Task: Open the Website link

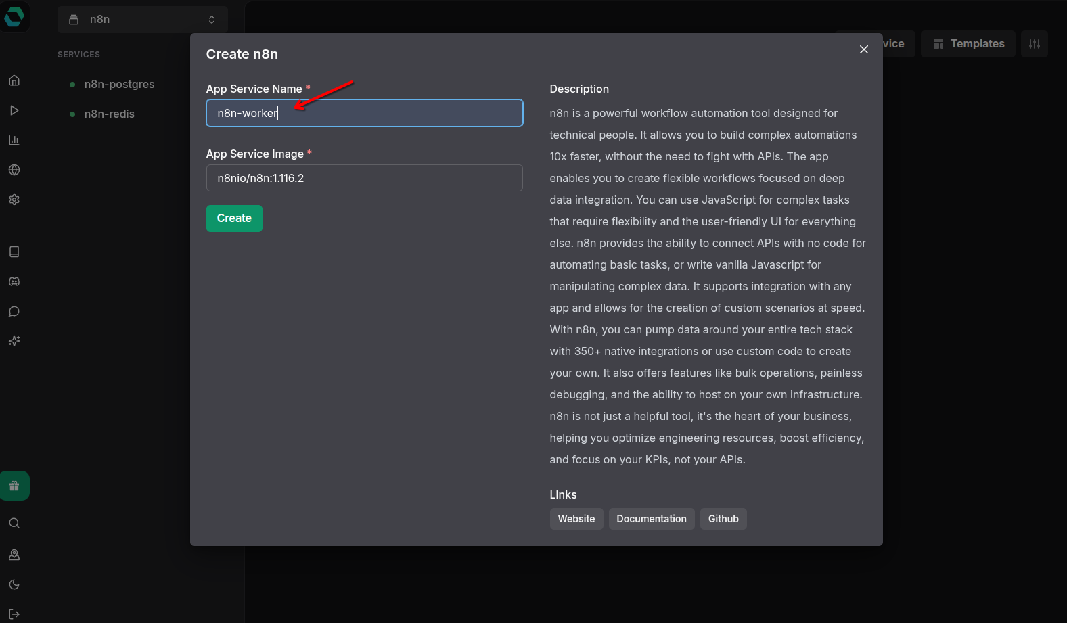Action: (576, 519)
